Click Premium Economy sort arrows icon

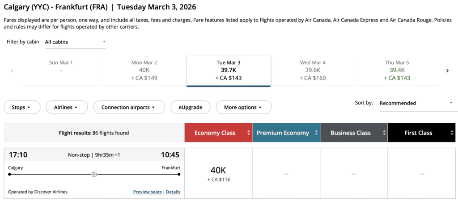point(316,133)
